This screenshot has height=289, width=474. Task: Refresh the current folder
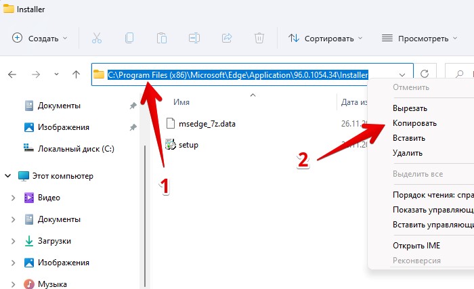click(425, 74)
